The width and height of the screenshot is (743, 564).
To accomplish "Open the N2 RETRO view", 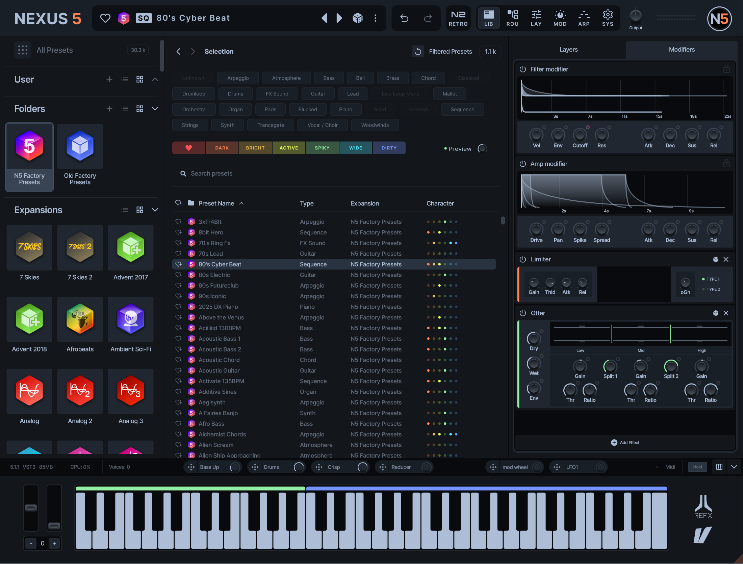I will click(458, 18).
